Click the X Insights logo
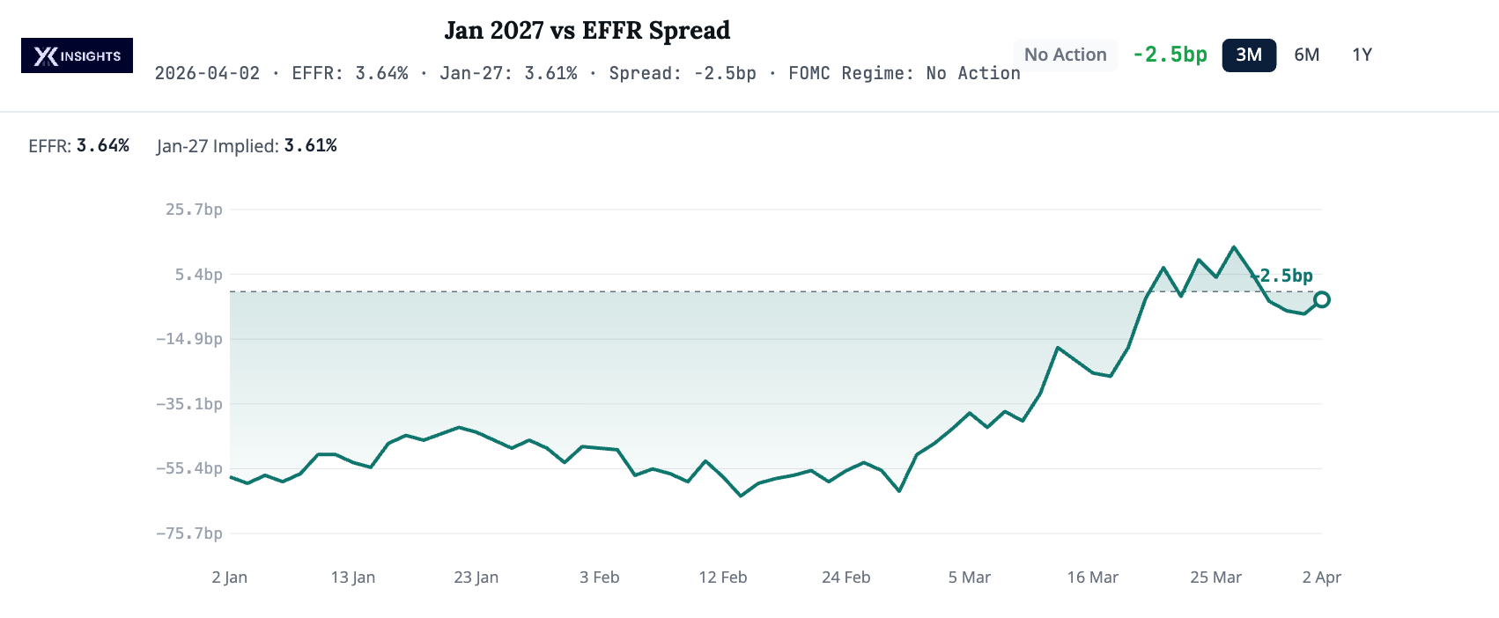This screenshot has height=618, width=1499. [77, 55]
